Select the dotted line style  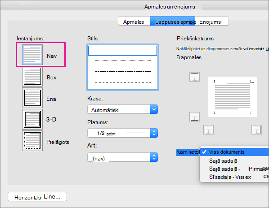click(122, 61)
